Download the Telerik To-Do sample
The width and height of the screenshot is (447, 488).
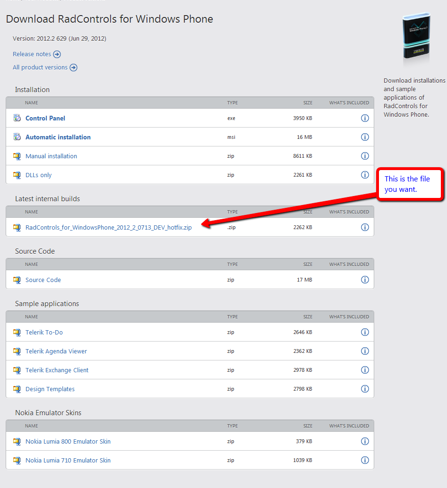[44, 333]
